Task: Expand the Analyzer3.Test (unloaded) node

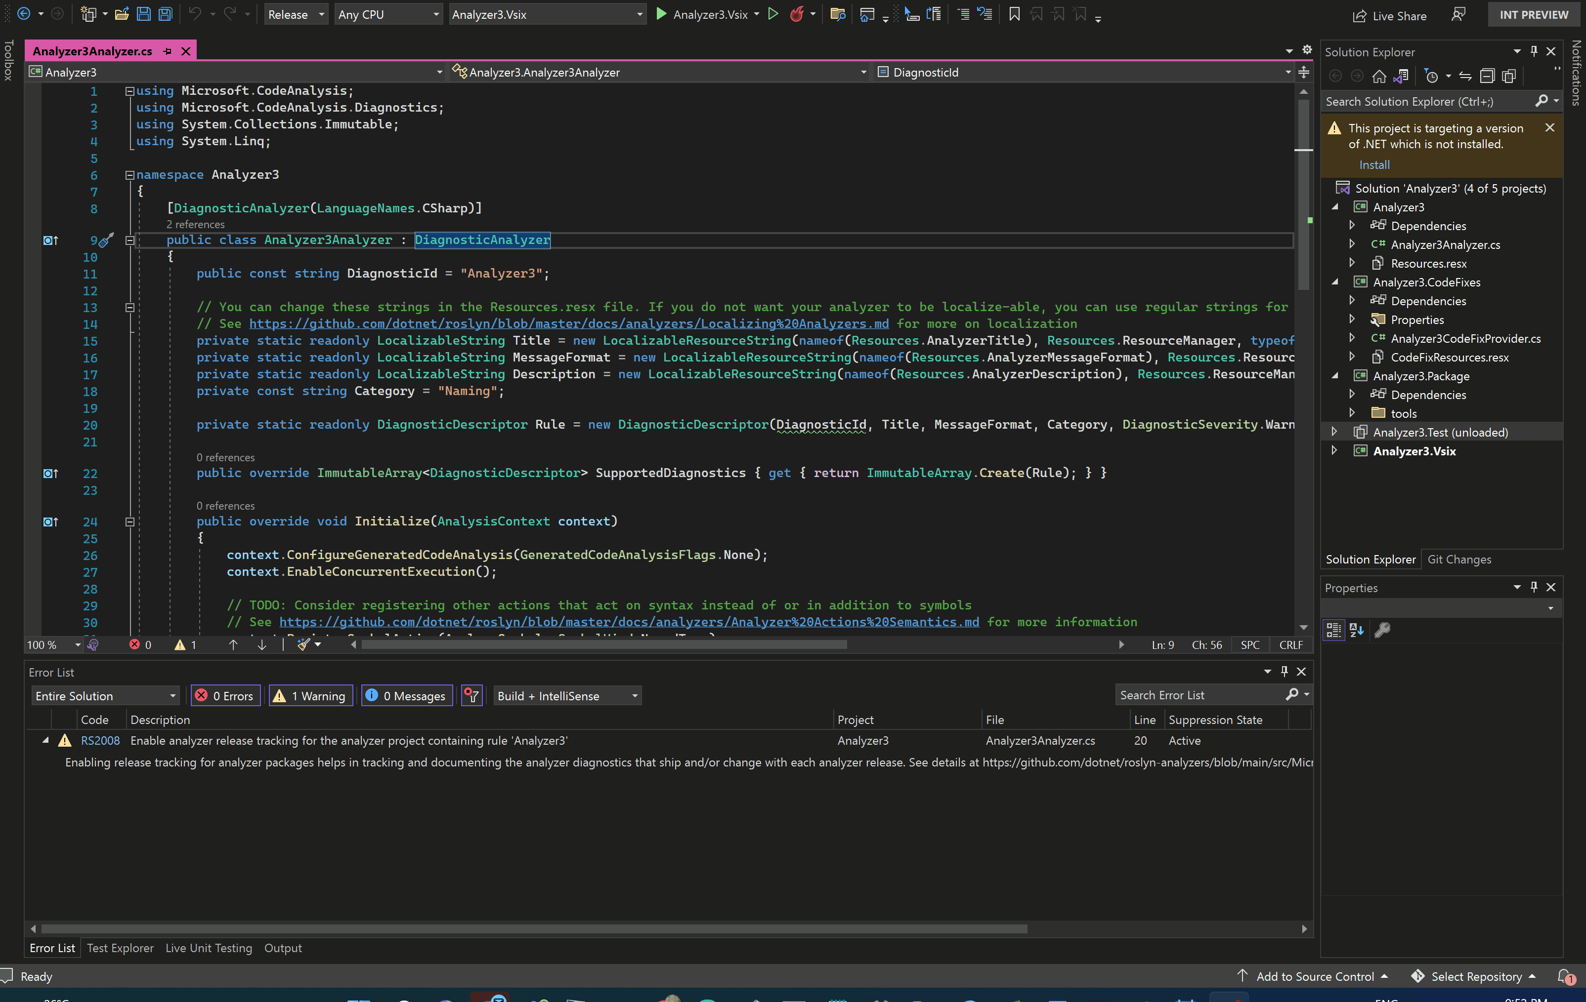Action: pyautogui.click(x=1334, y=432)
